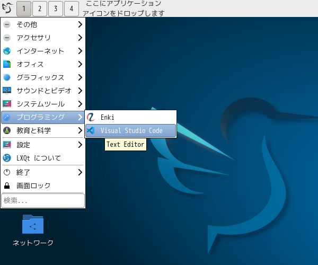Click the 終了 power icon
The width and height of the screenshot is (318, 265).
[7, 172]
